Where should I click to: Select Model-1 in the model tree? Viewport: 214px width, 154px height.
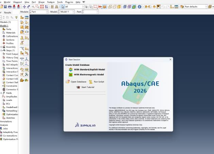pyautogui.click(x=4, y=26)
